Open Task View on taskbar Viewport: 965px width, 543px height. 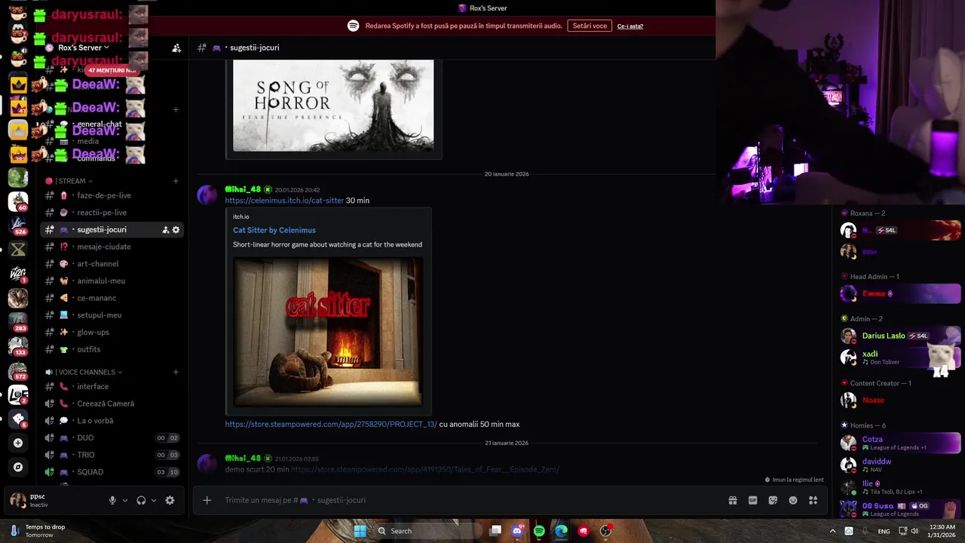495,531
